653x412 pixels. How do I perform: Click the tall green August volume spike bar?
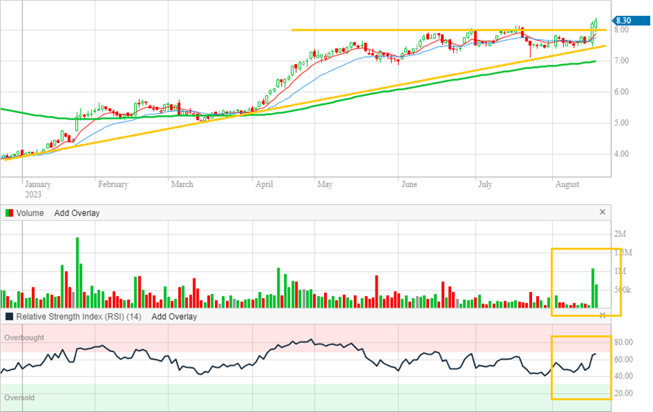point(593,288)
